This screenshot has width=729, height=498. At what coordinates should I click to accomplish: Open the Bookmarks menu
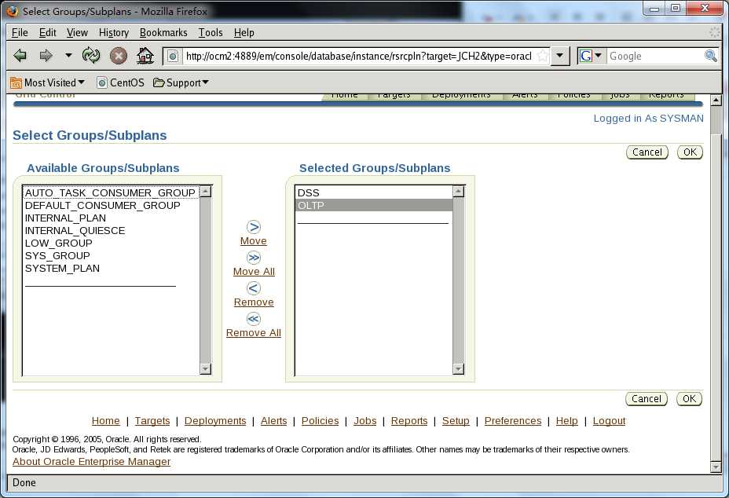pyautogui.click(x=163, y=32)
